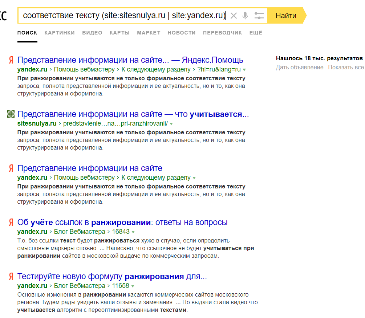
Task: Open the dropdown arrow next to '11658'
Action: [x=133, y=286]
